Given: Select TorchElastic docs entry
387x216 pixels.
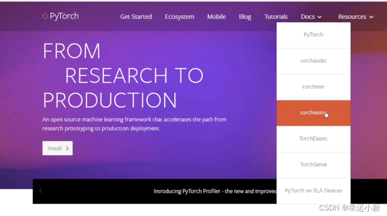Looking at the screenshot, I should pos(313,139).
